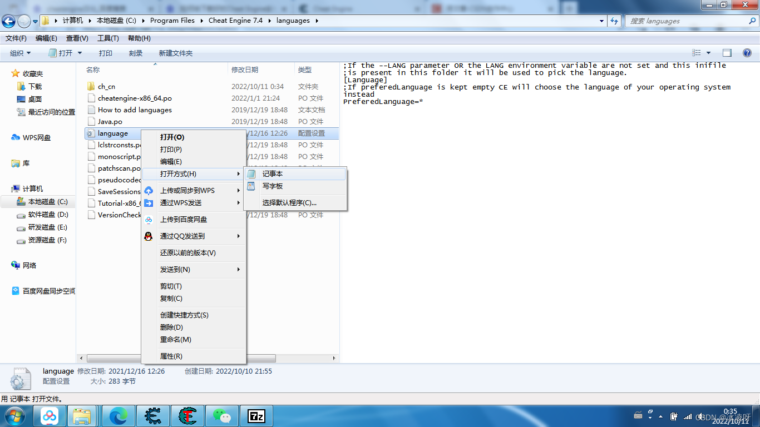Open the view options dropdown arrow
This screenshot has height=427, width=760.
tap(708, 53)
